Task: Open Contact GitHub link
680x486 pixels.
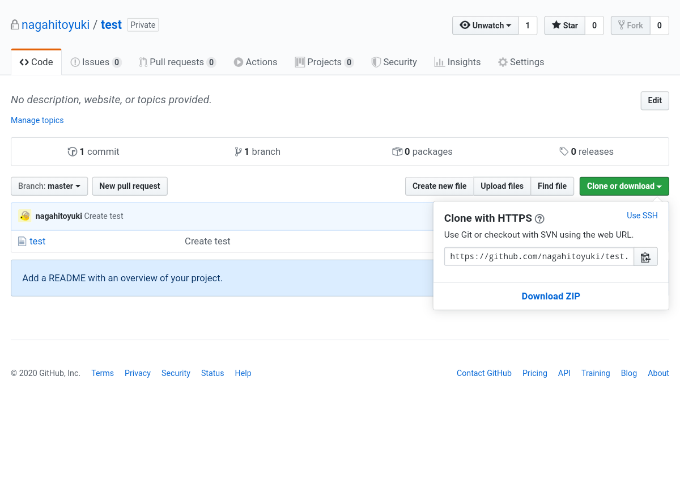Action: [484, 373]
